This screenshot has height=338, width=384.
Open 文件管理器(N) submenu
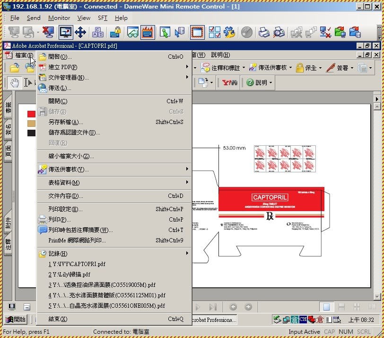(114, 78)
